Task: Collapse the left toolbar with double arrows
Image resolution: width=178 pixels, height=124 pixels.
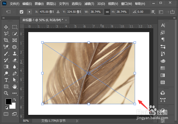Action: coord(4,18)
